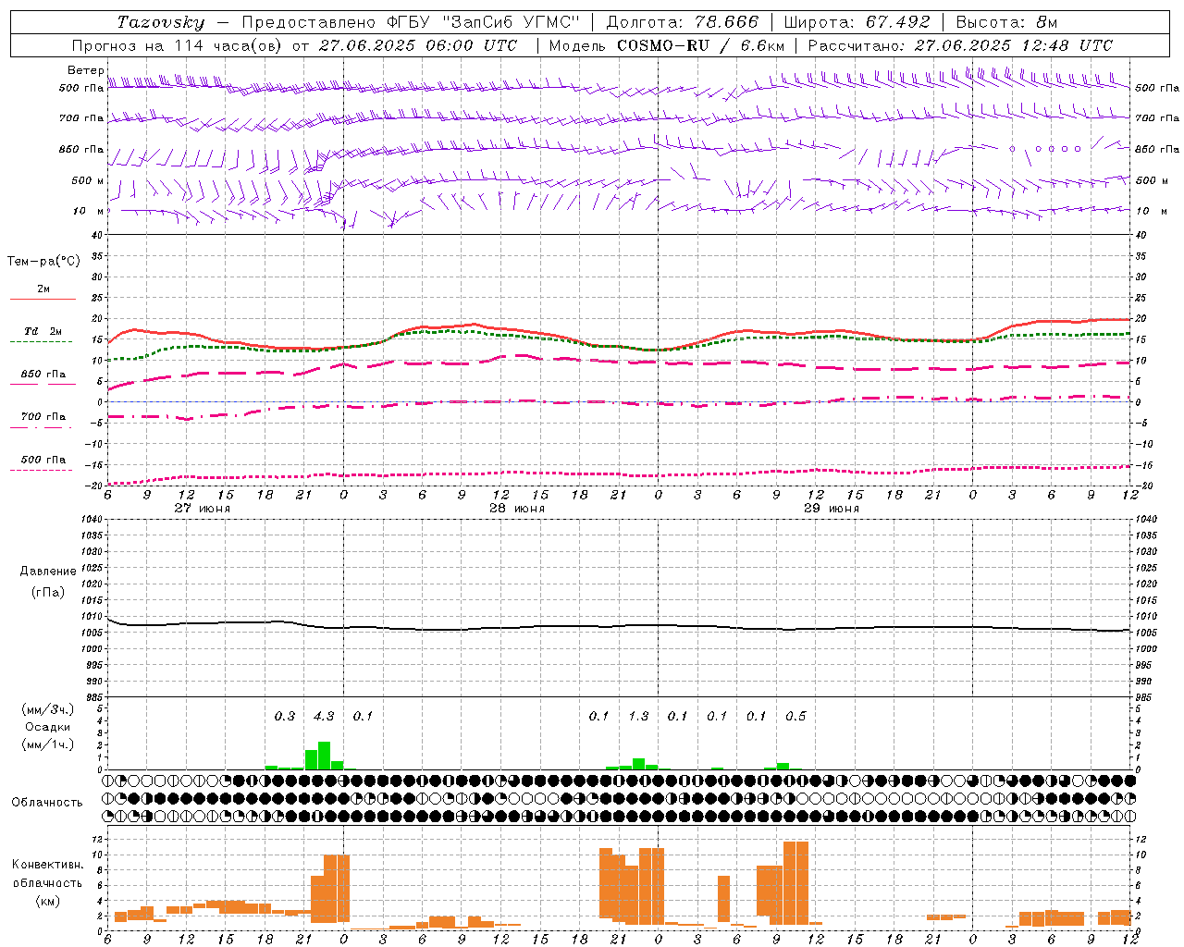Click the tallest green precipitation bar

(324, 756)
